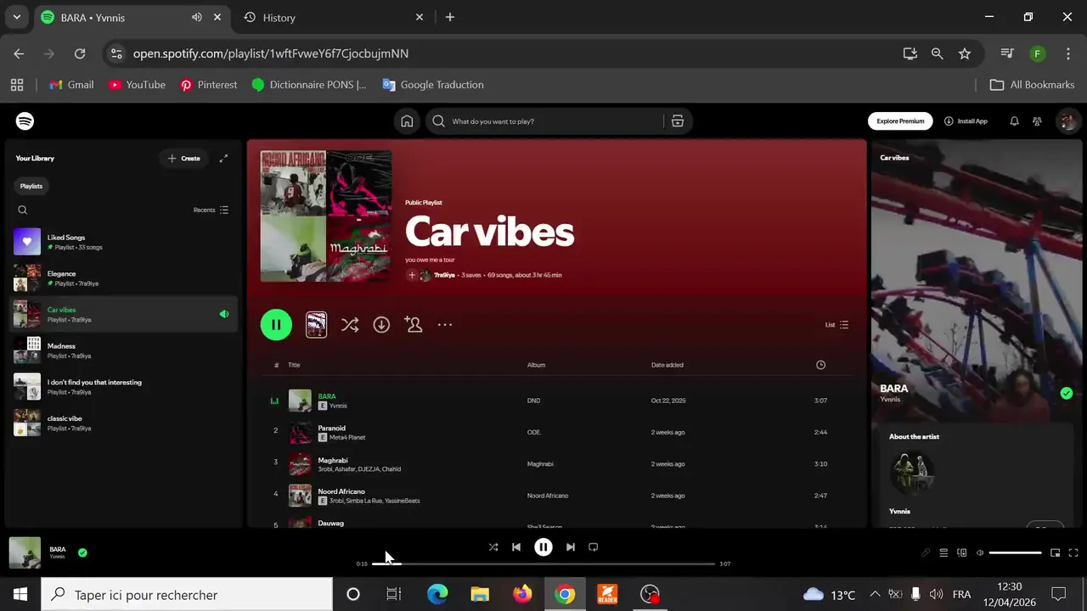The image size is (1087, 611).
Task: Open 7ra9iya playlist owner profile
Action: [444, 275]
